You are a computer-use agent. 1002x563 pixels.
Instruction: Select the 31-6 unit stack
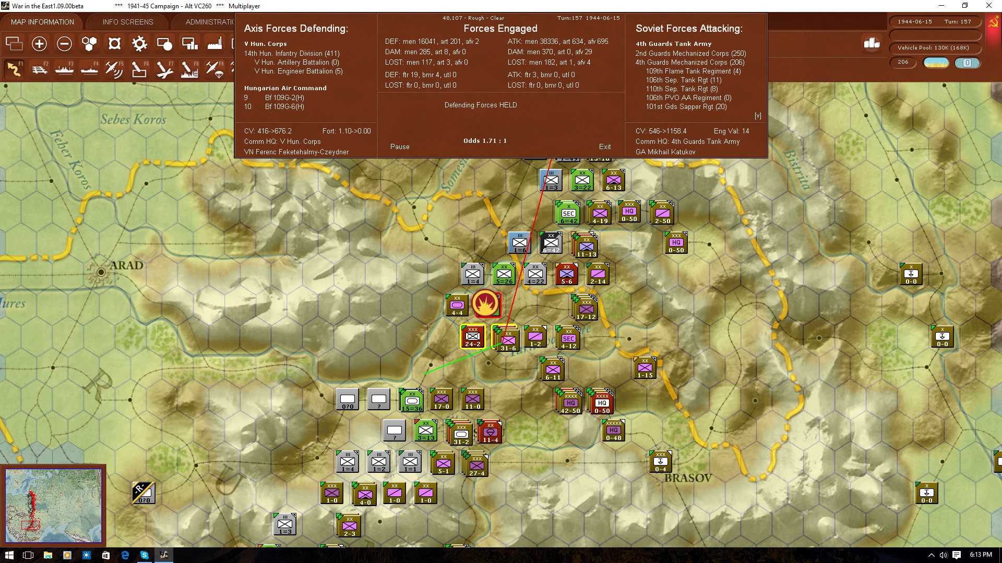pos(506,339)
